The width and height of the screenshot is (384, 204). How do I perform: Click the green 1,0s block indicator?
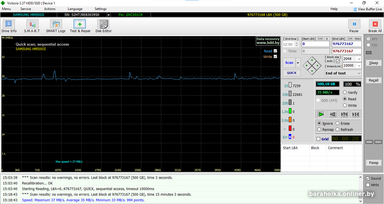click(x=290, y=111)
